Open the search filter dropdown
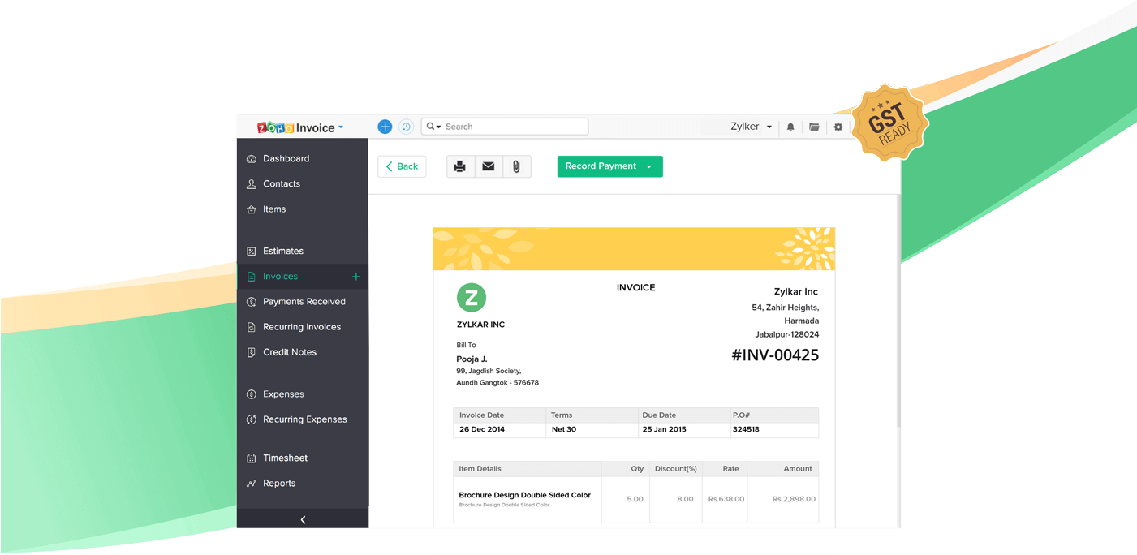This screenshot has width=1137, height=555. tap(438, 126)
